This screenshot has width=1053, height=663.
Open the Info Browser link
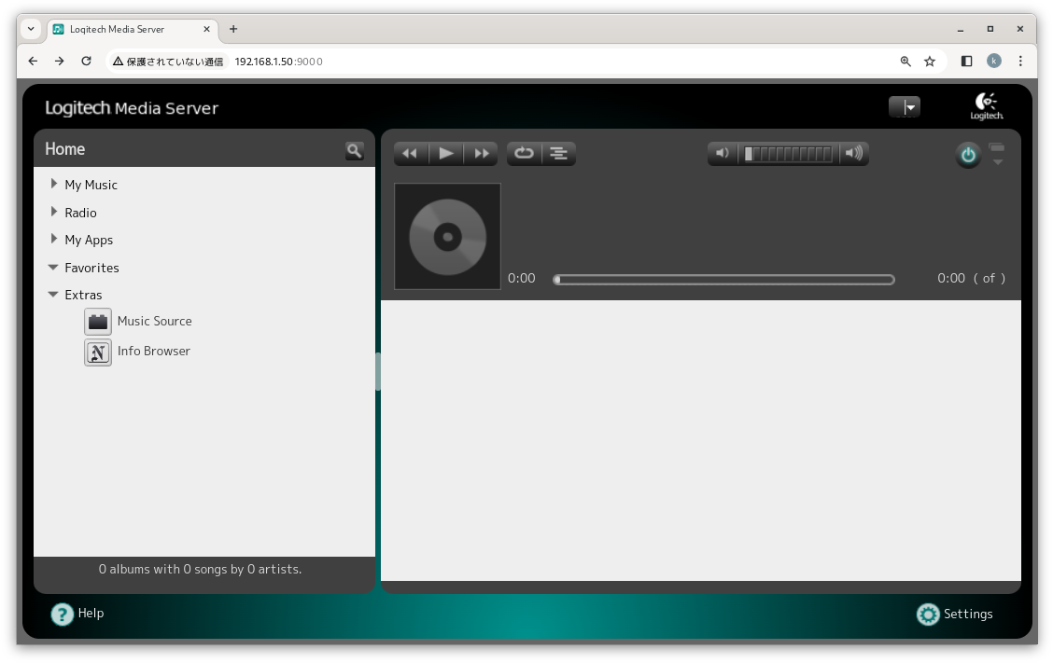point(154,351)
